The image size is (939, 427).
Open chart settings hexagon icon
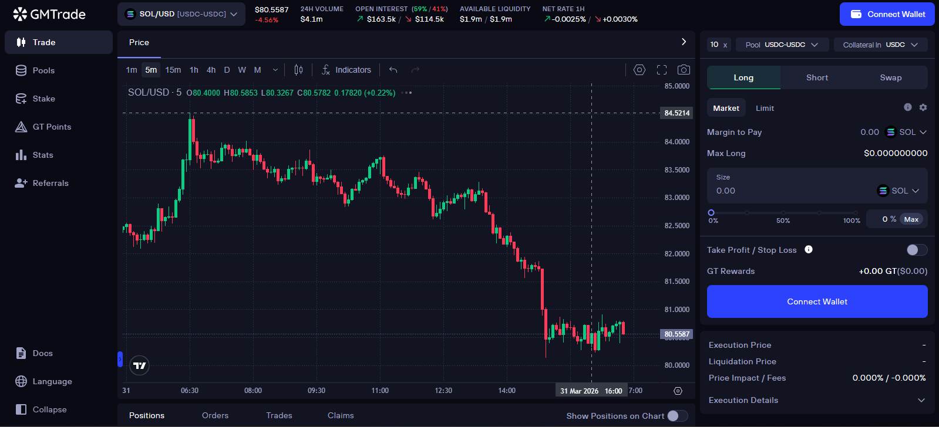pyautogui.click(x=640, y=70)
